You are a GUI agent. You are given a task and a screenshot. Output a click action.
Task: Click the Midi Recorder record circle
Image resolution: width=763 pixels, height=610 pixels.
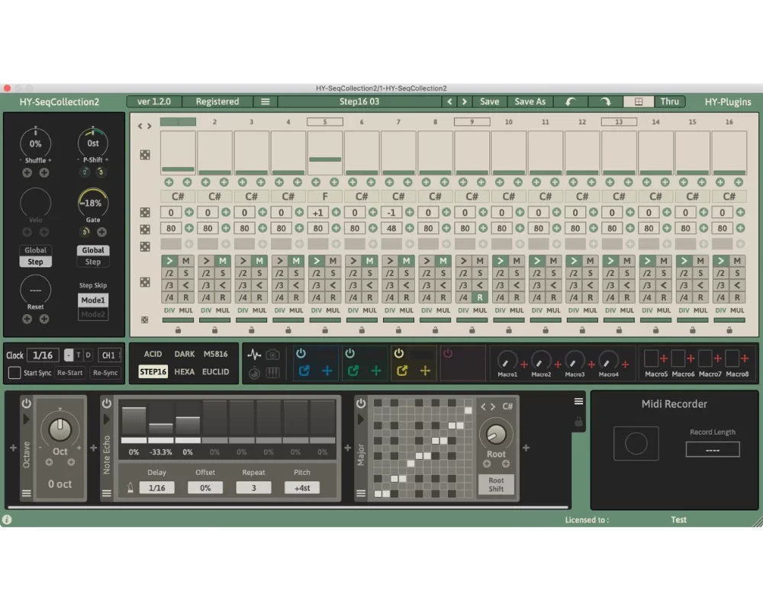point(636,444)
